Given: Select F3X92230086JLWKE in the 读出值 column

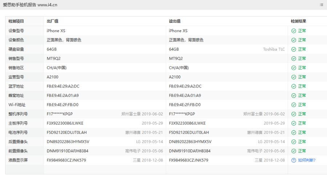Looking at the screenshot, I should coord(187,123).
